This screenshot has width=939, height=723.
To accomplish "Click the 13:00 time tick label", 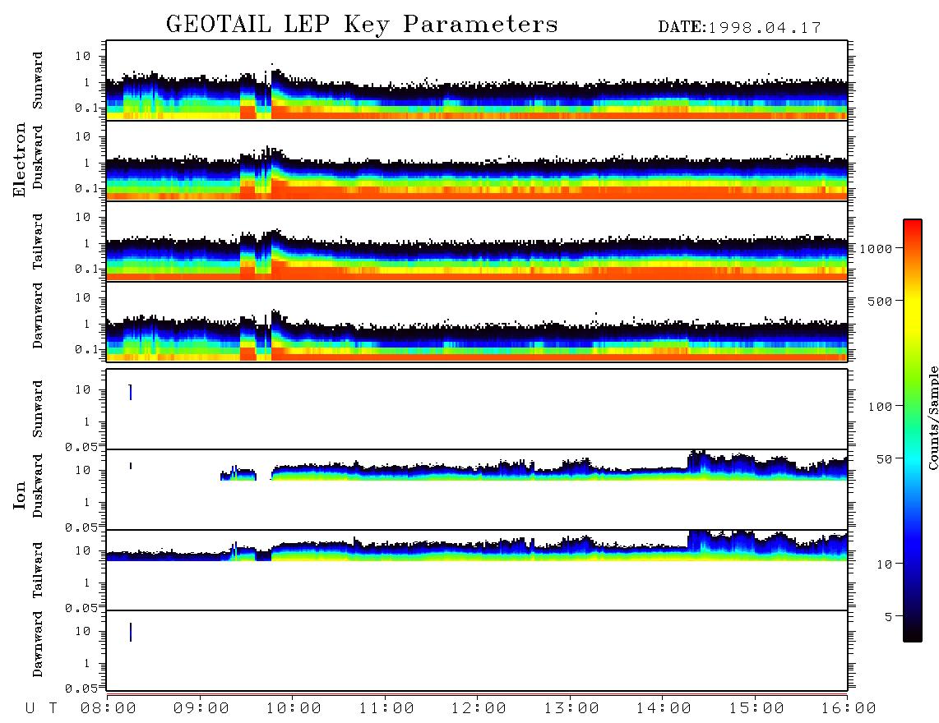I will 571,709.
